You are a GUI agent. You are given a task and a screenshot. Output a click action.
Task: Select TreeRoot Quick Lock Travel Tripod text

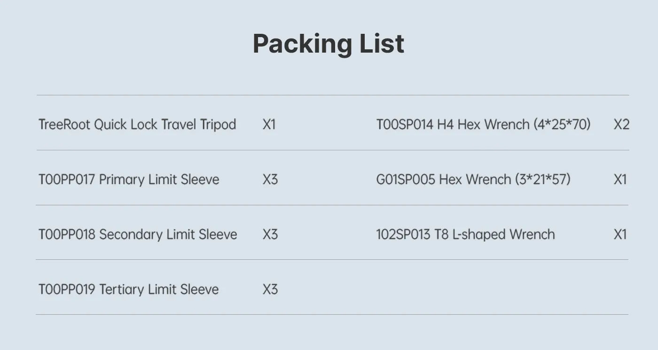click(137, 124)
